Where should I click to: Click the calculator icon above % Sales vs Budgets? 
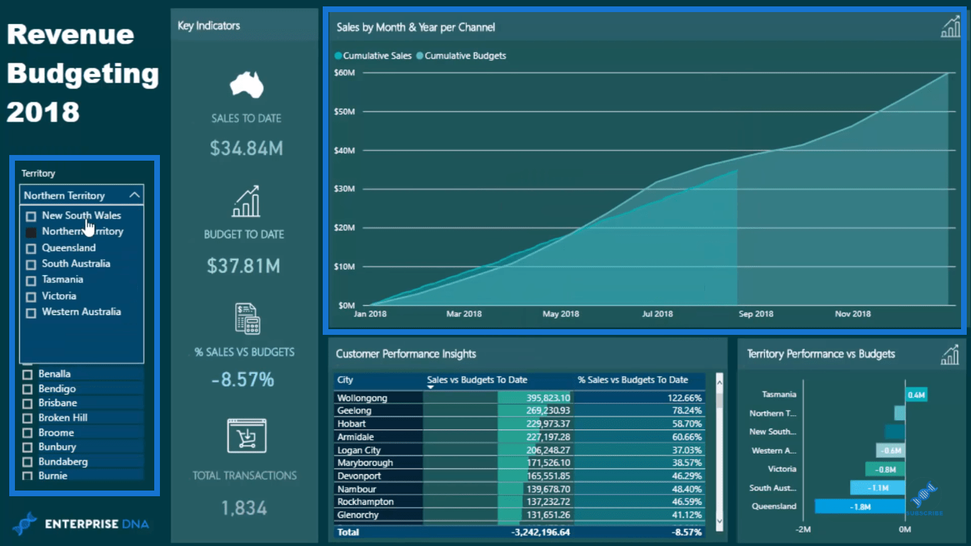[247, 318]
